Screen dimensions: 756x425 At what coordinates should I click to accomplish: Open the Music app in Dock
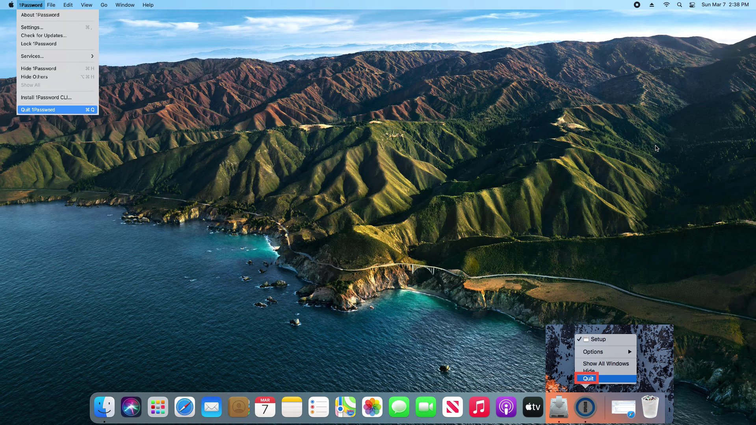pyautogui.click(x=479, y=407)
